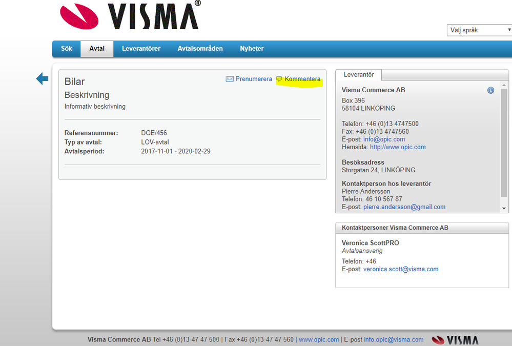
Task: Click the envelope icon beside Prenumerera
Action: [230, 79]
